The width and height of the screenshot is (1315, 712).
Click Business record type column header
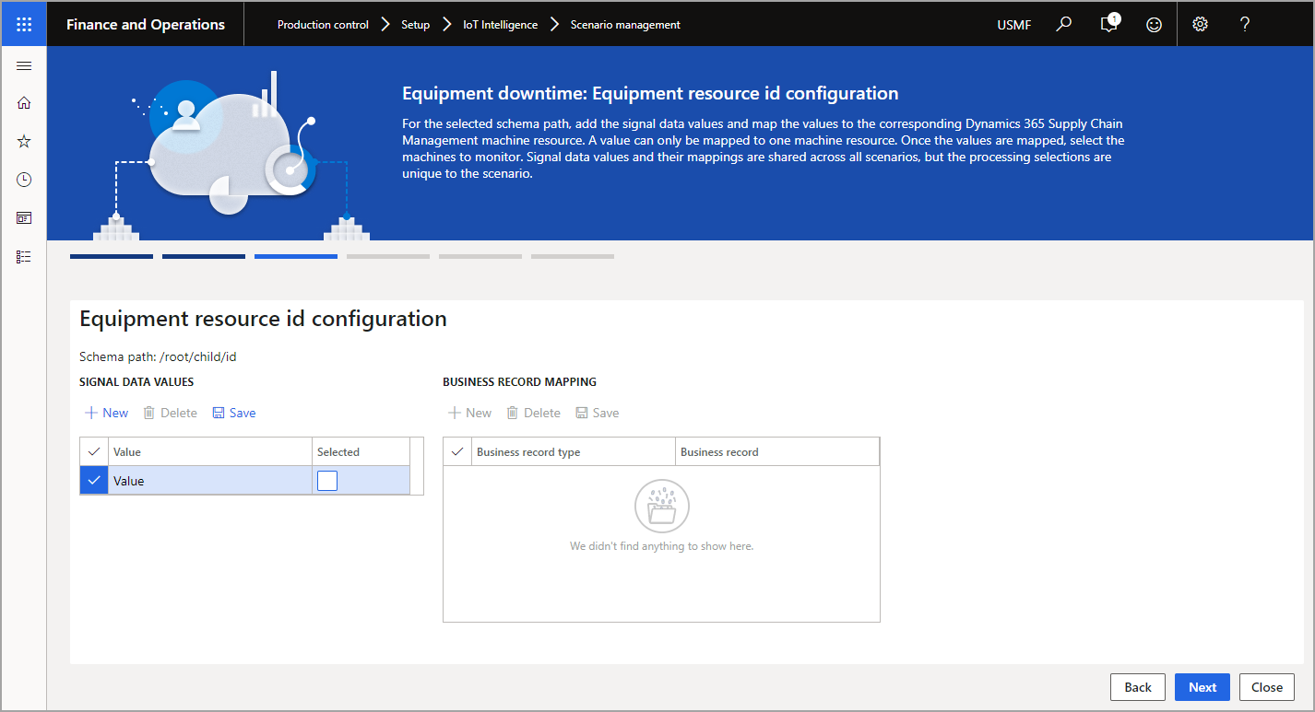(573, 451)
